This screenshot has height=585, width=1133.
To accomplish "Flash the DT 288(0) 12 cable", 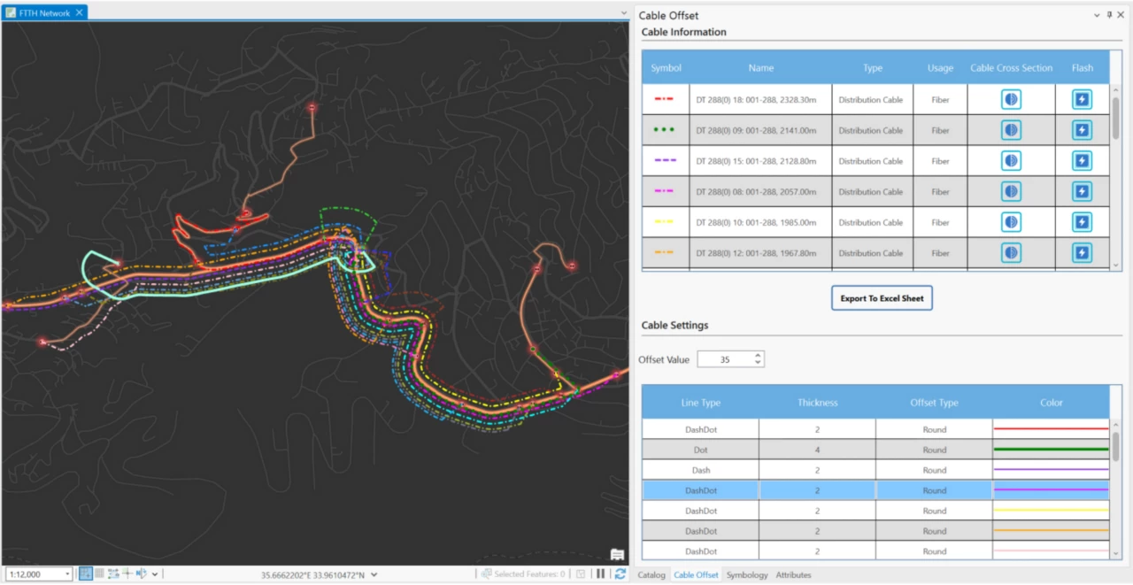I will 1082,253.
